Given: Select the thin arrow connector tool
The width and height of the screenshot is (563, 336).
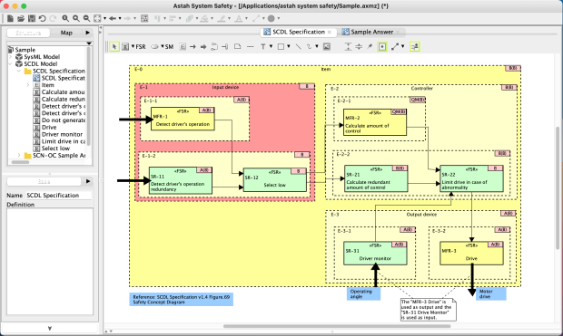Looking at the screenshot, I should [x=193, y=46].
